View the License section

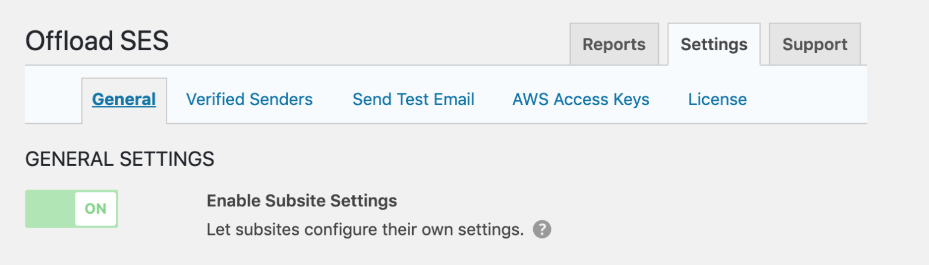coord(718,100)
